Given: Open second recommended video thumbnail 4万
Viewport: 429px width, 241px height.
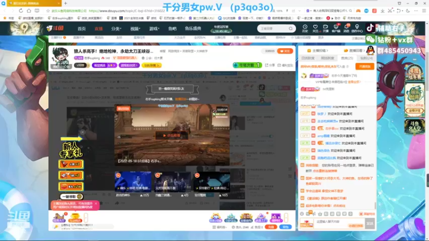Looking at the screenshot, I should [172, 182].
